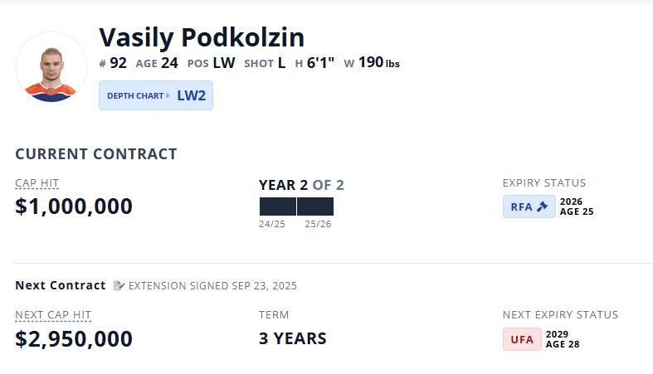The width and height of the screenshot is (653, 374).
Task: Click the YEAR 2 OF 2 label
Action: click(x=301, y=185)
